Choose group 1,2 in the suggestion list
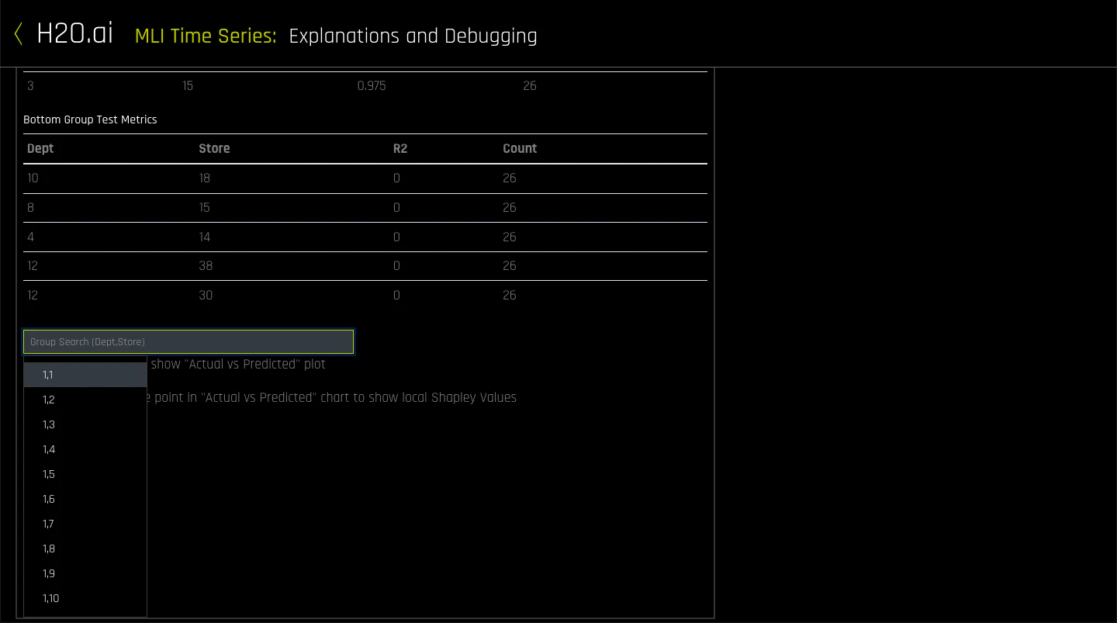This screenshot has height=623, width=1117. (85, 400)
